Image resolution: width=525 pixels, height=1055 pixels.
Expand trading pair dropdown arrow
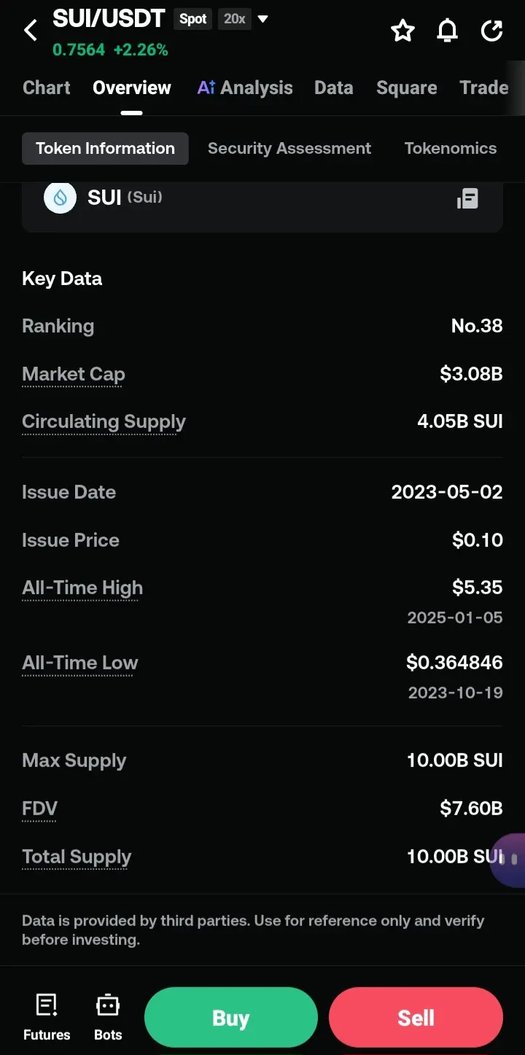click(263, 19)
